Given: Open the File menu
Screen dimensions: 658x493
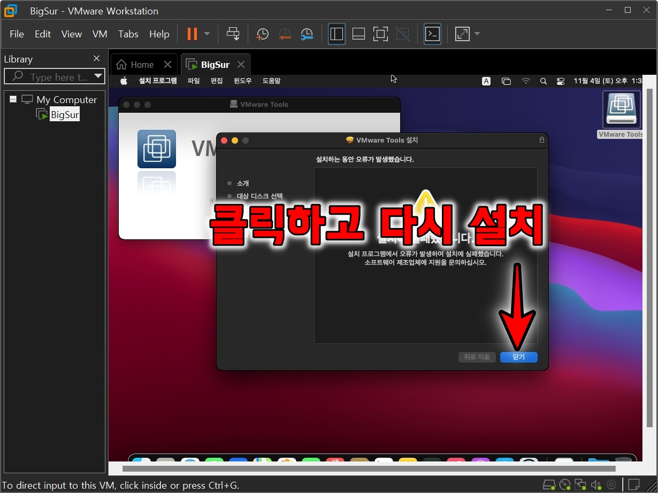Looking at the screenshot, I should (x=17, y=34).
